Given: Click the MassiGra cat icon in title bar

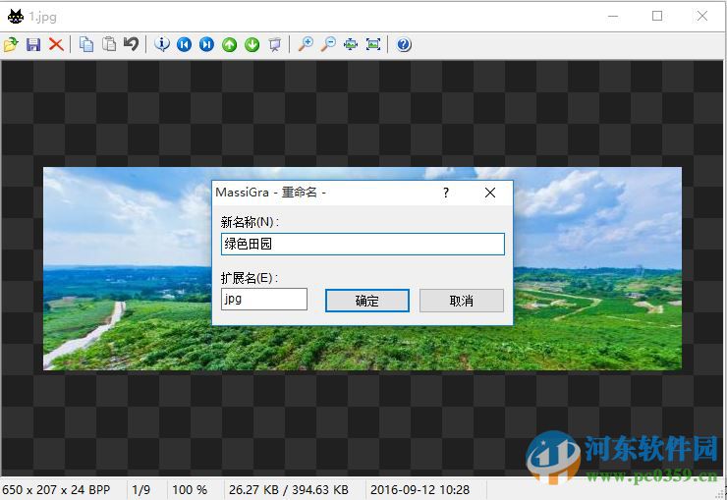Looking at the screenshot, I should point(16,17).
